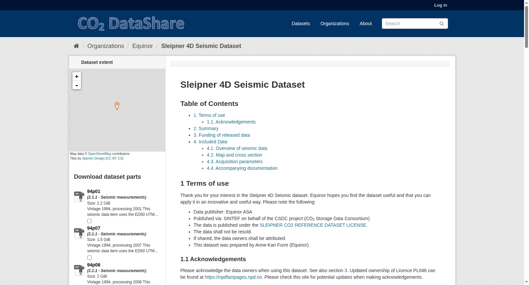The image size is (529, 285).
Task: Click Sleipner 4D Seismic Dataset breadcrumb
Action: pos(201,46)
